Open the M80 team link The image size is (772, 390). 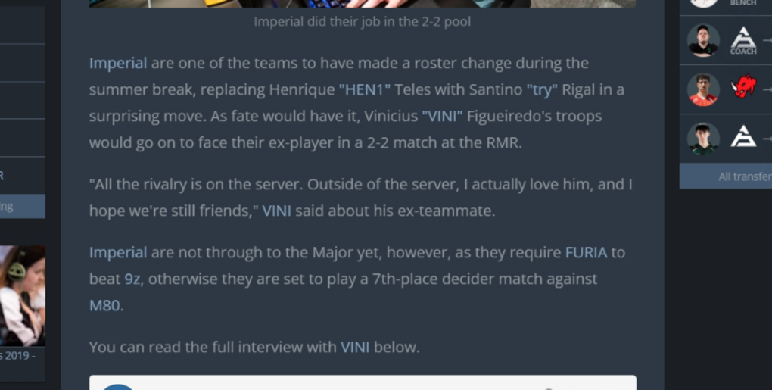[x=104, y=306]
